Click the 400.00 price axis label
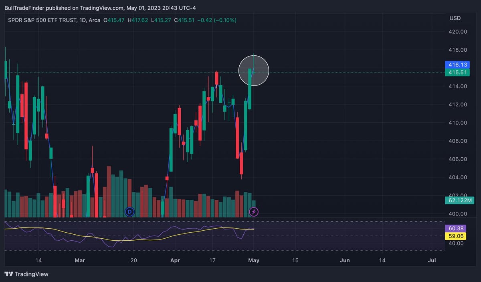This screenshot has height=282, width=481. pyautogui.click(x=457, y=214)
